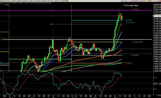Click the 'STO' stochastic indicator label

(x=156, y=84)
